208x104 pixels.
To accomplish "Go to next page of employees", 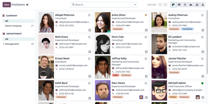I will [165, 5].
